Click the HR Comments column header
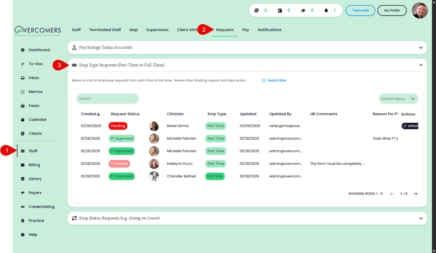Viewport: 436px width, 253px height. [x=324, y=114]
